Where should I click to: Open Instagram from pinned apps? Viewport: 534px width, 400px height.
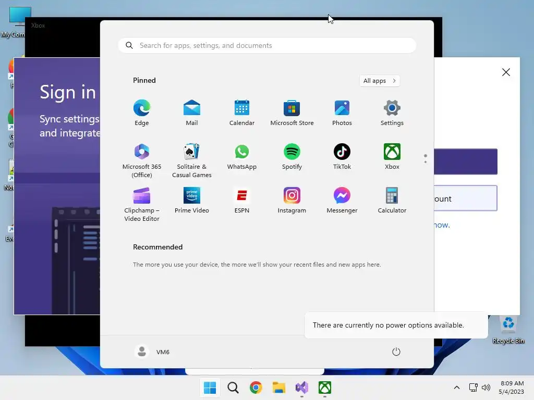click(x=292, y=201)
